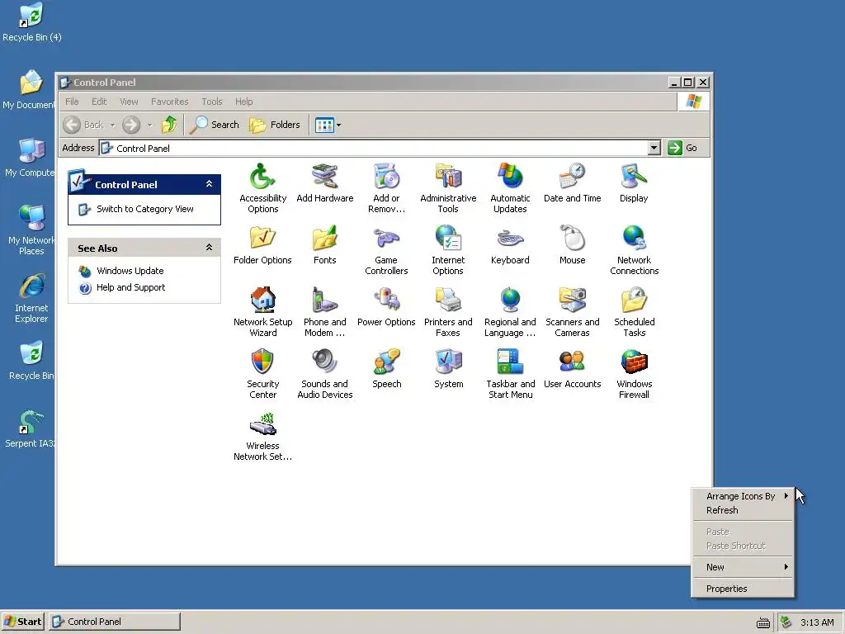Screen dimensions: 845x634
Task: Collapse the See Also sidebar section
Action: point(209,248)
